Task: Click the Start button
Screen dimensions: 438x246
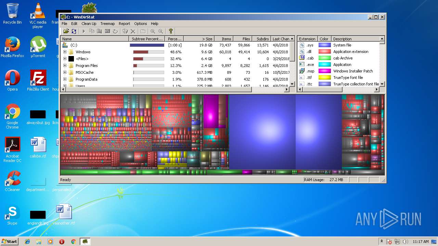Action: point(10,242)
